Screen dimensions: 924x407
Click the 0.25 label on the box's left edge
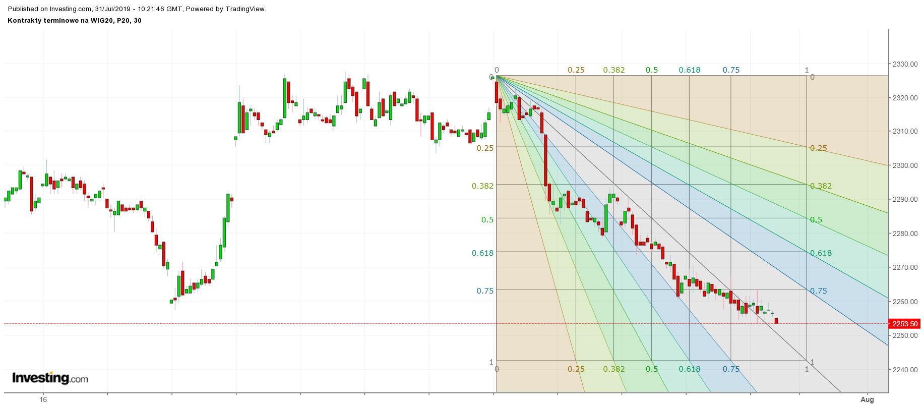[x=485, y=148]
